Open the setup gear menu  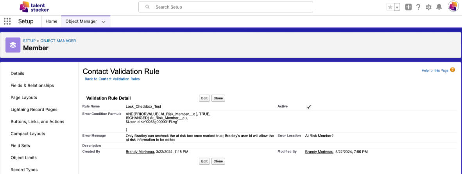429,7
